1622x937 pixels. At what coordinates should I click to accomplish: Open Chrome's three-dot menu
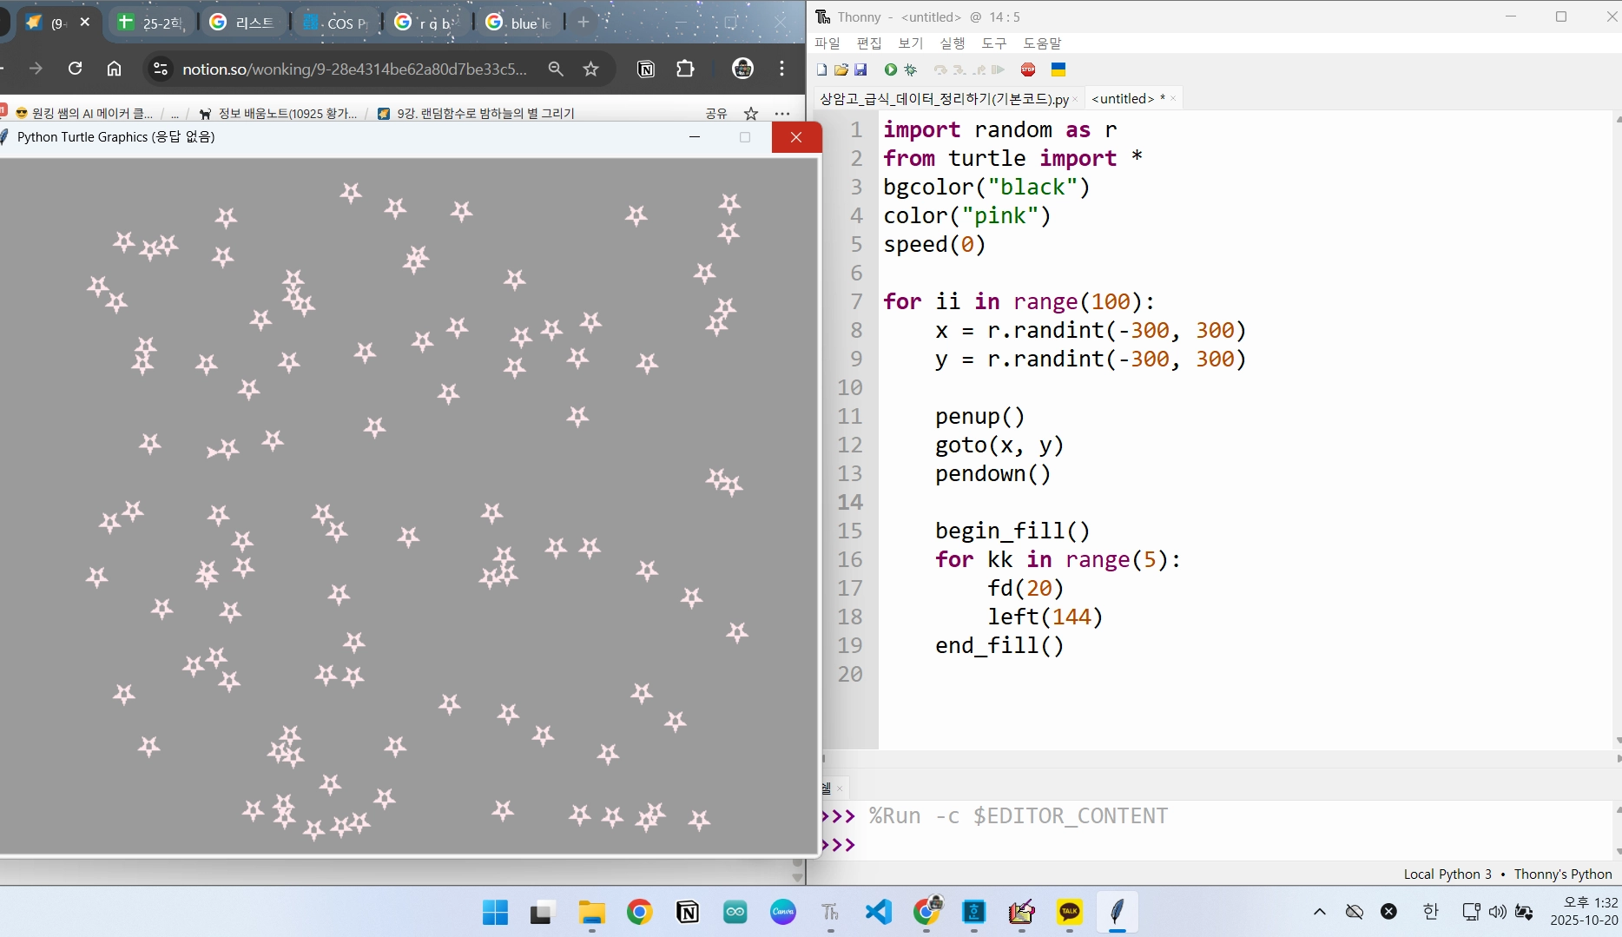(782, 69)
